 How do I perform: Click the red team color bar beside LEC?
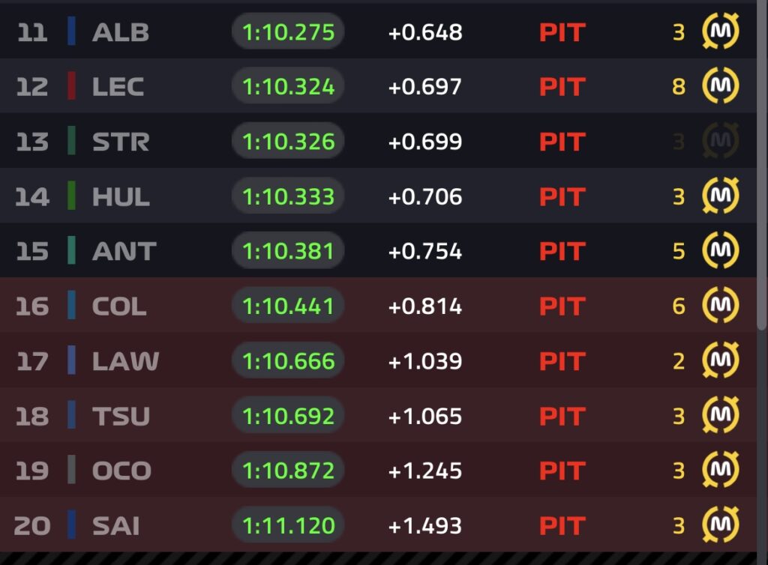(71, 87)
